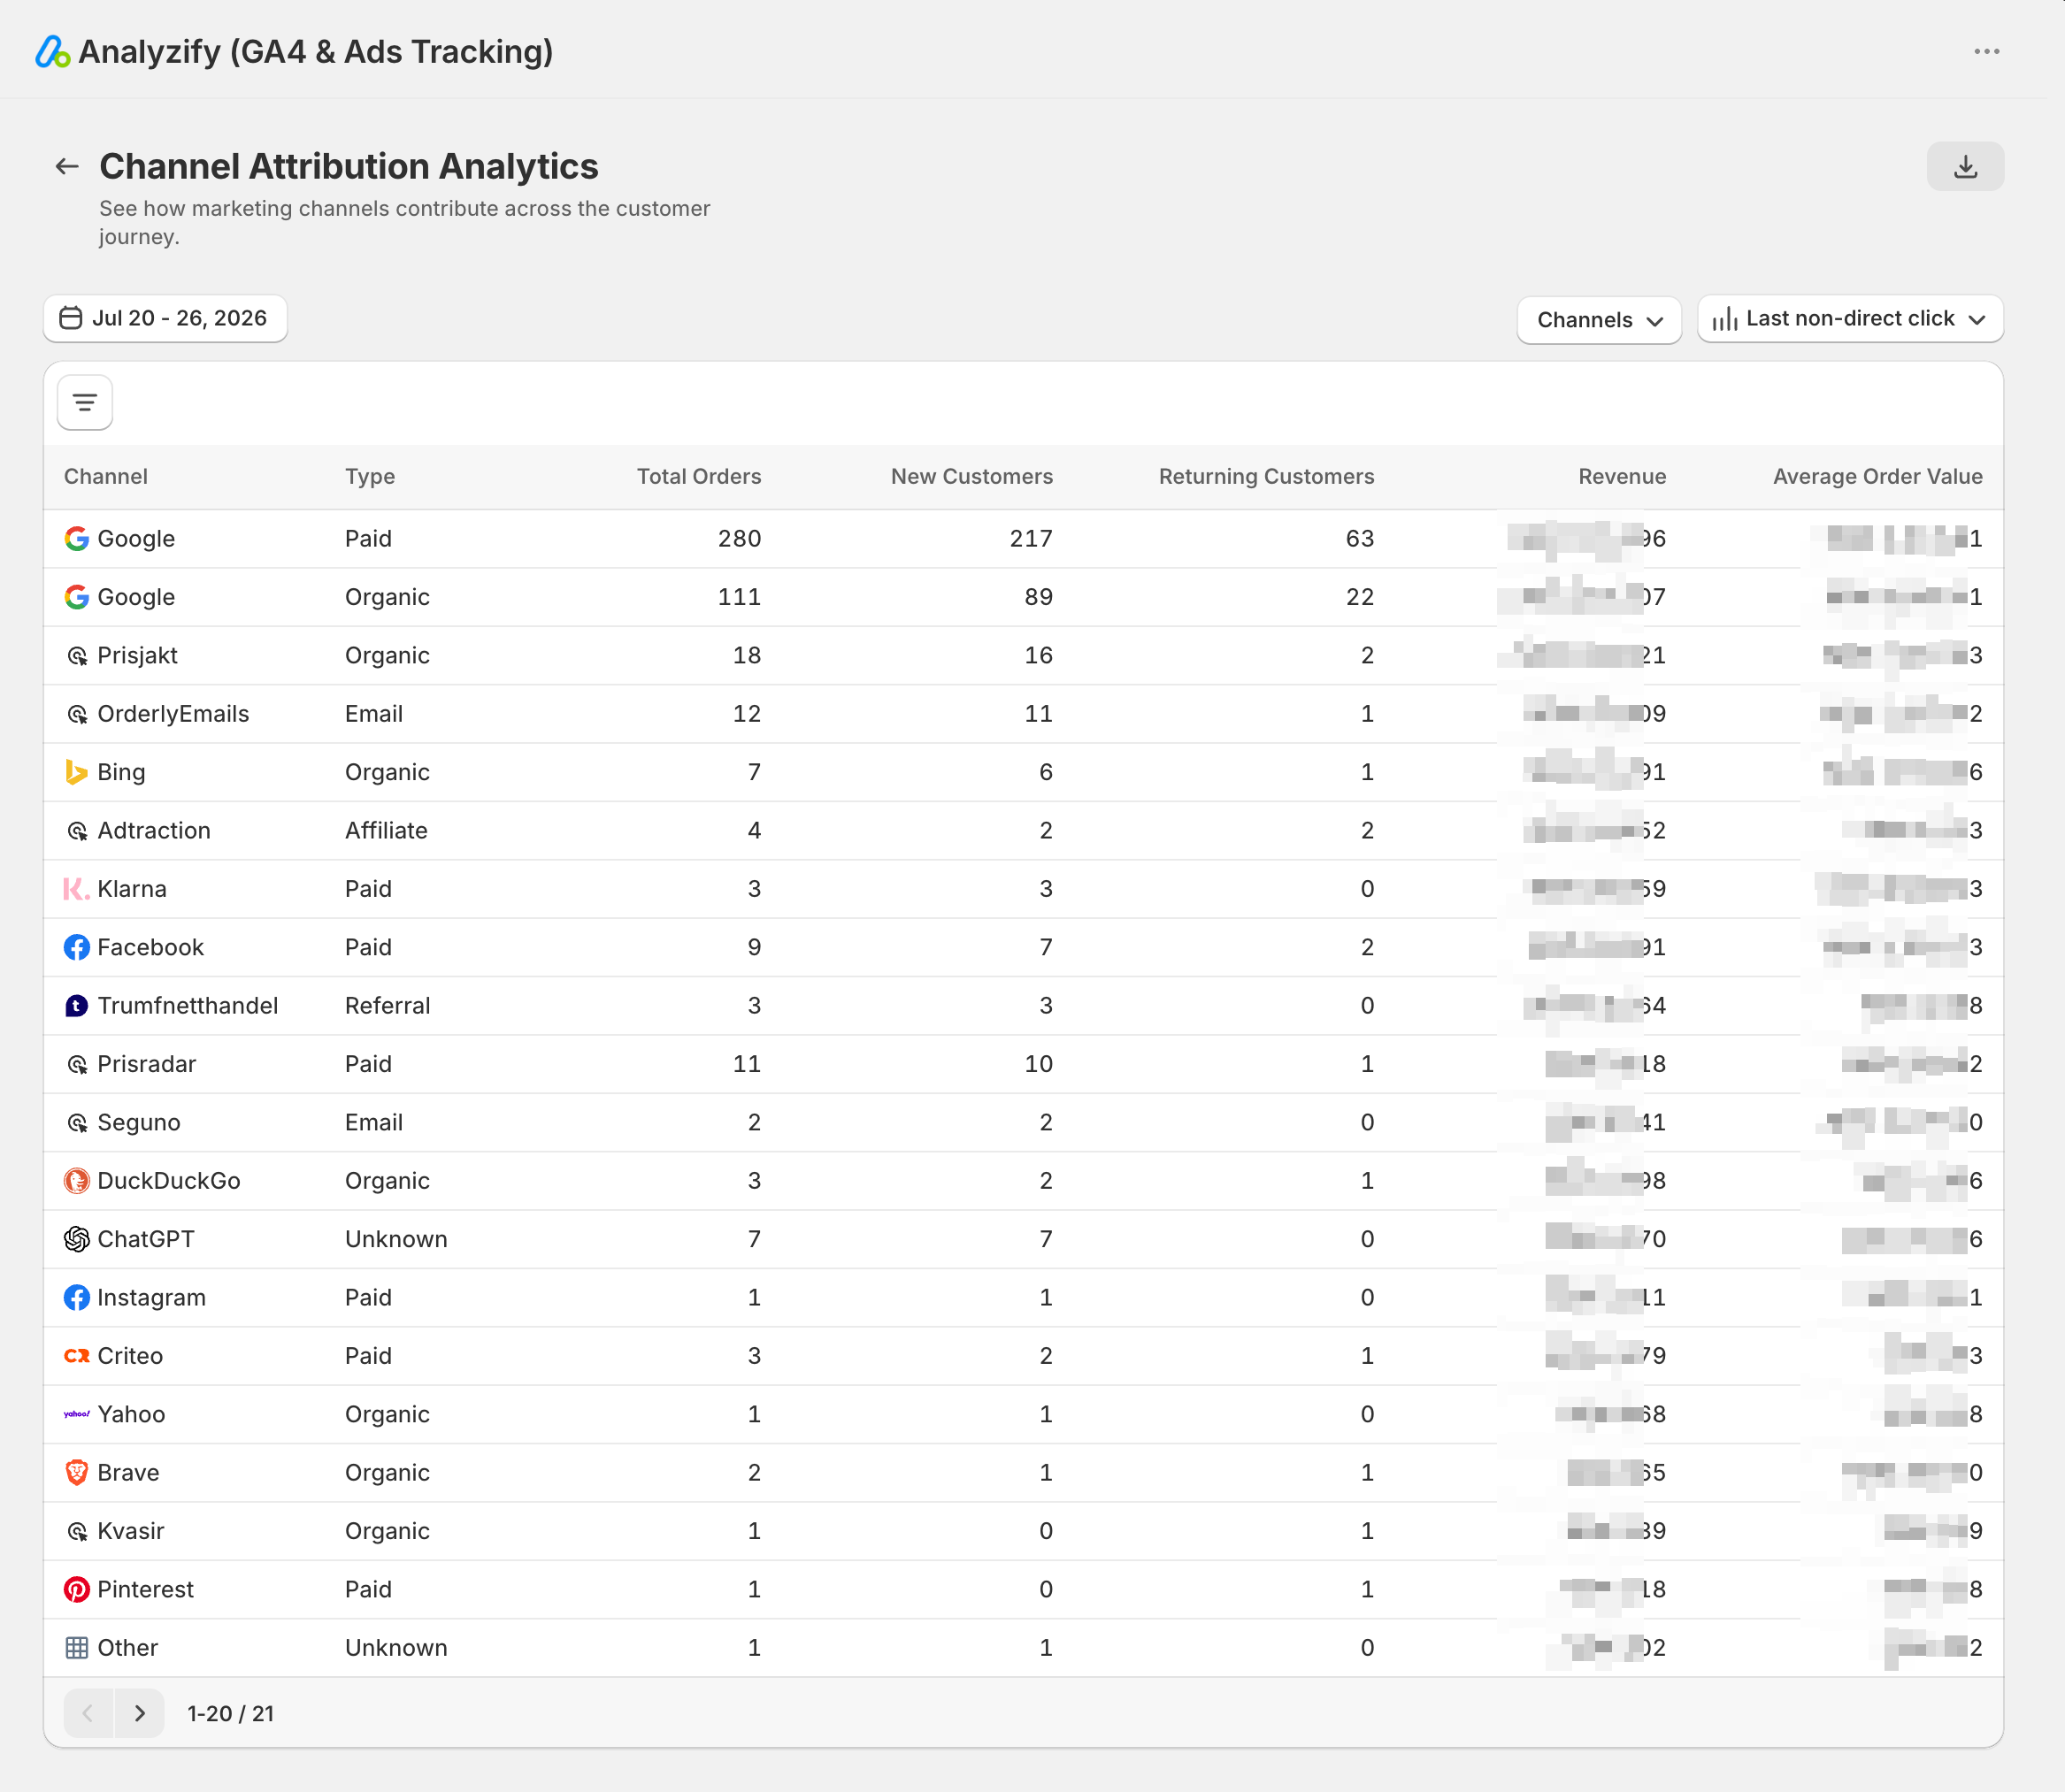Click the 89 new customers value

(1038, 597)
